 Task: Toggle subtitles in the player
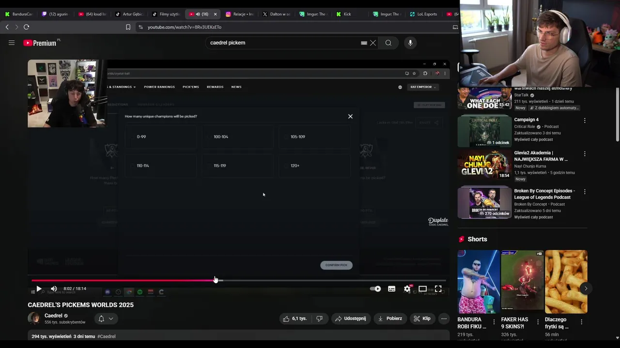pos(391,289)
